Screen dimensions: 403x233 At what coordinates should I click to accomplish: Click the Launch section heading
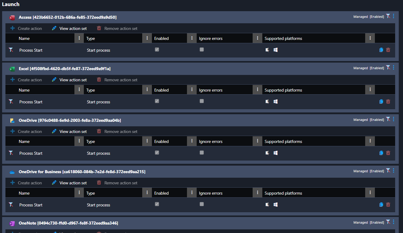tap(11, 4)
